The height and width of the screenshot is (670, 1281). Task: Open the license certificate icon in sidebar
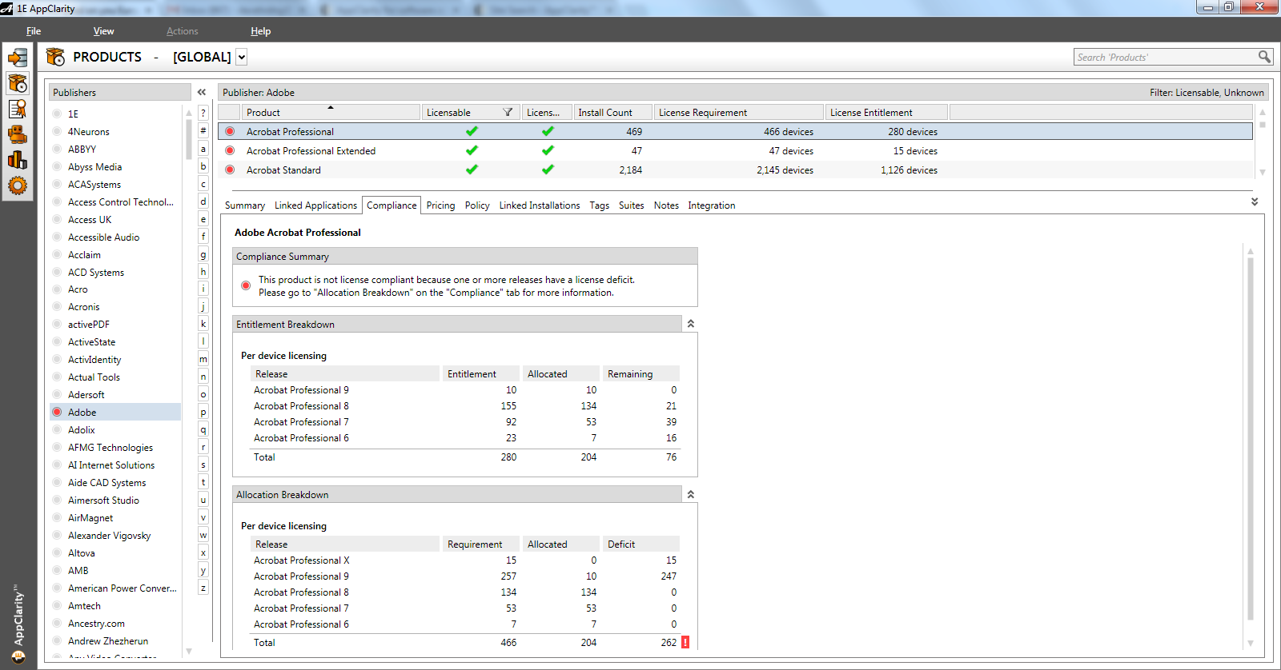coord(17,109)
